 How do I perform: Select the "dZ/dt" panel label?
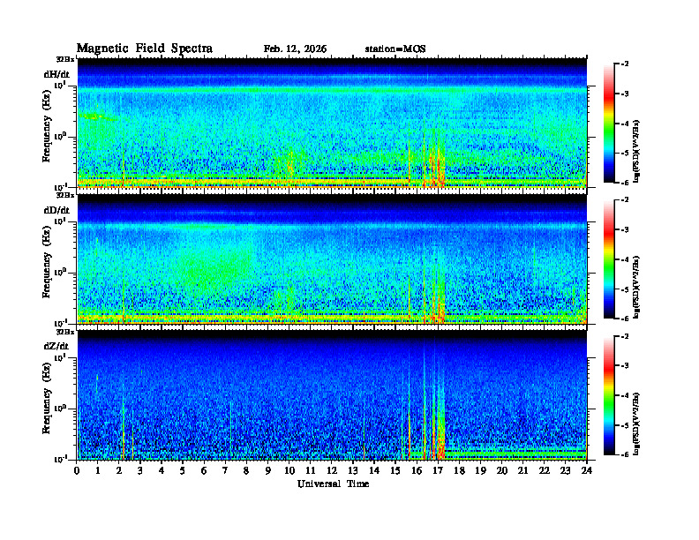tap(56, 346)
